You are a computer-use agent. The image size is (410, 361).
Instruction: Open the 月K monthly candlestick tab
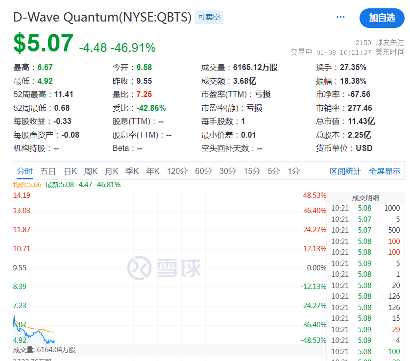coord(112,171)
